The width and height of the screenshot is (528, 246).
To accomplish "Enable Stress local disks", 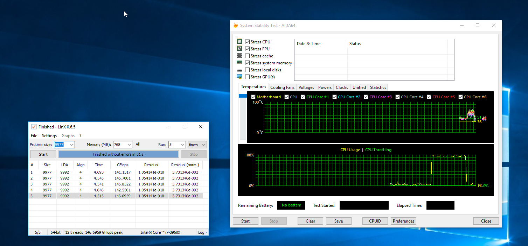I will 248,70.
